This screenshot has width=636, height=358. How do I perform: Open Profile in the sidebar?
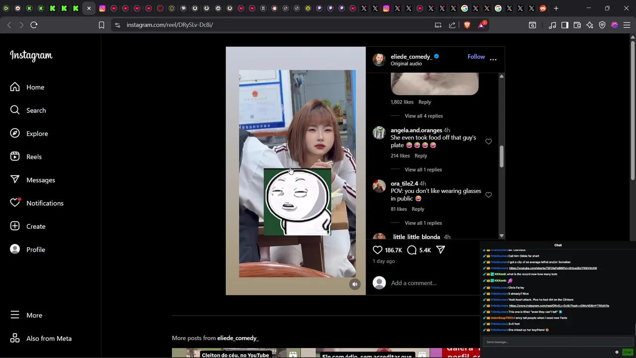27,250
